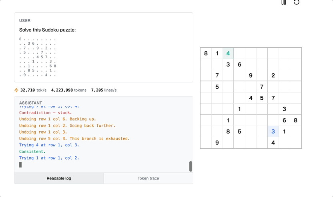Click the lightning bolt speed icon
The height and width of the screenshot is (197, 333).
16,91
